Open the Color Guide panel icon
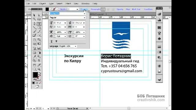The width and height of the screenshot is (196, 110). pyautogui.click(x=159, y=20)
